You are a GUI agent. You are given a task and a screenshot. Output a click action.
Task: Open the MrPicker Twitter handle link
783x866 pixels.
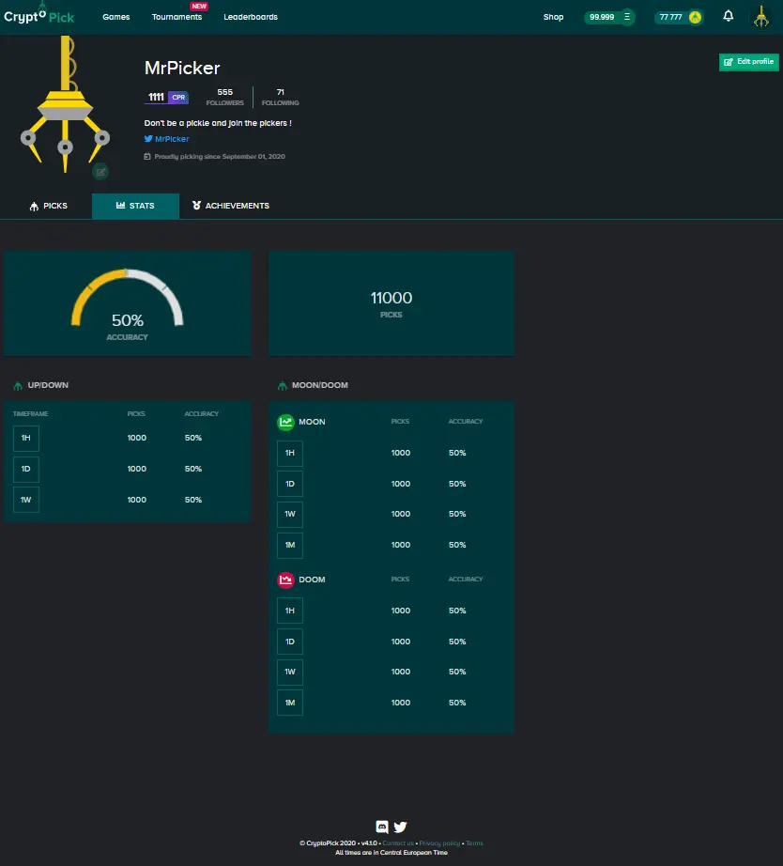pos(172,139)
